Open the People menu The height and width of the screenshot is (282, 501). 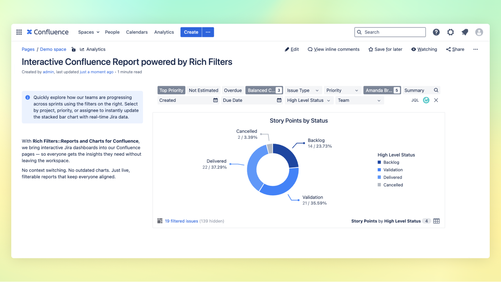pyautogui.click(x=112, y=32)
